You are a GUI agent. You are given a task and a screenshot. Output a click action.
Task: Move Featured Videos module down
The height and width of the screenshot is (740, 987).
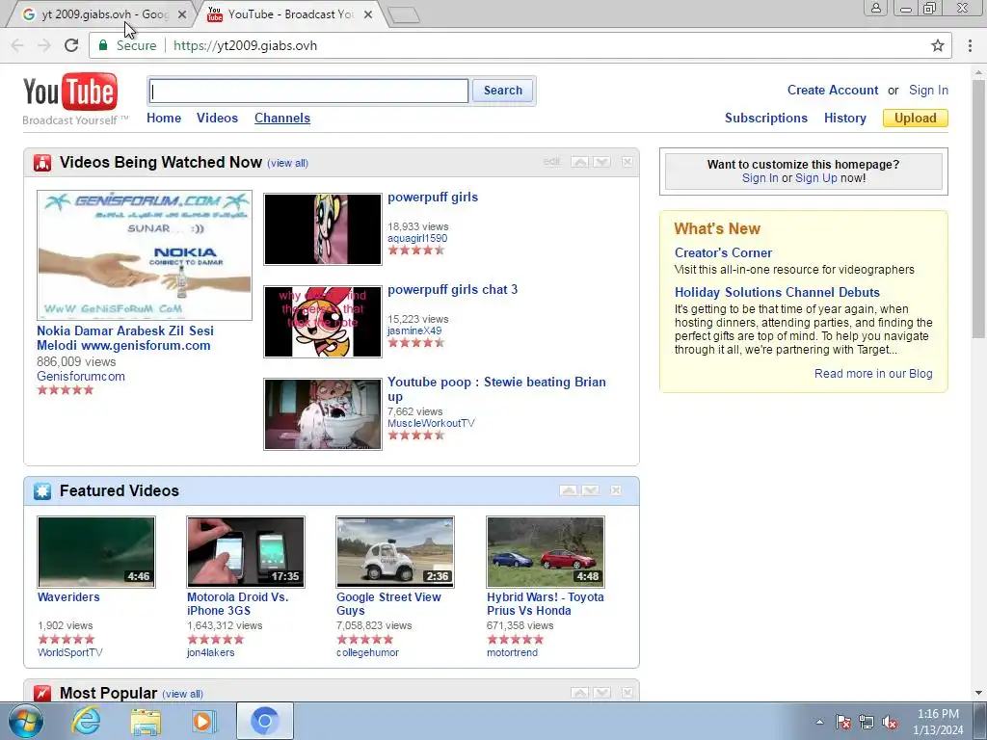591,490
